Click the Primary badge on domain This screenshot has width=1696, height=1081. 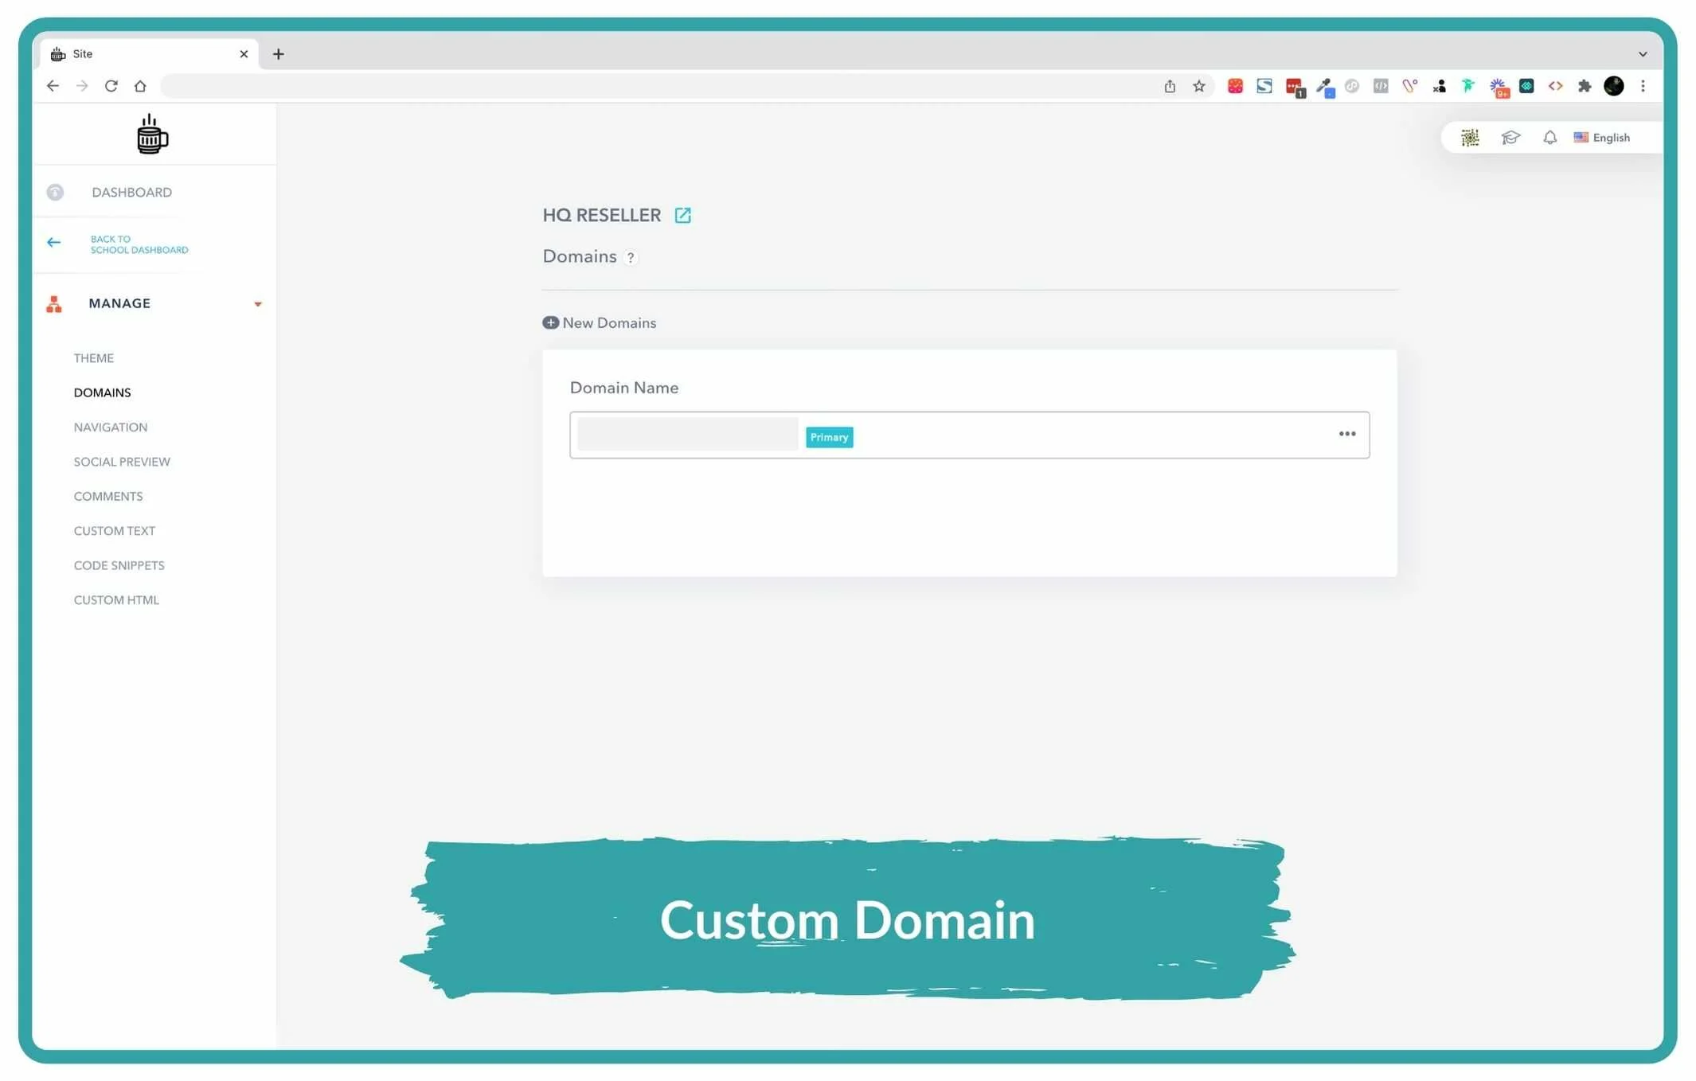click(829, 437)
